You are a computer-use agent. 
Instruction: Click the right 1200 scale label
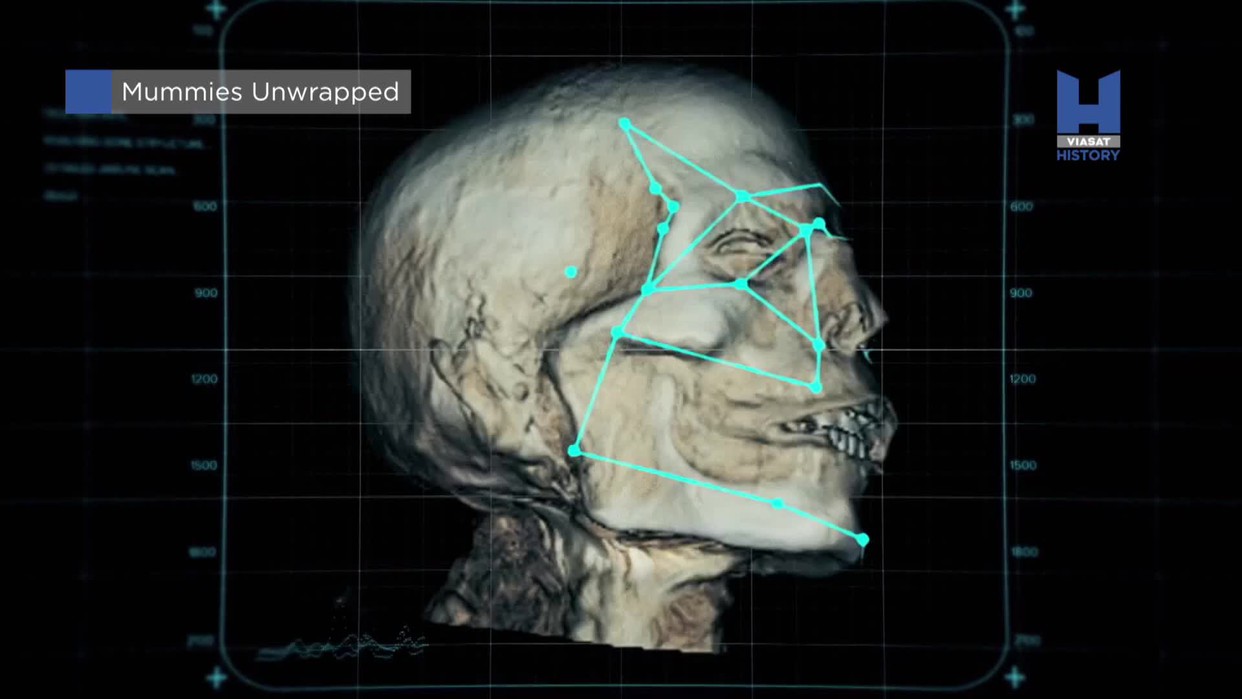[x=1023, y=379]
